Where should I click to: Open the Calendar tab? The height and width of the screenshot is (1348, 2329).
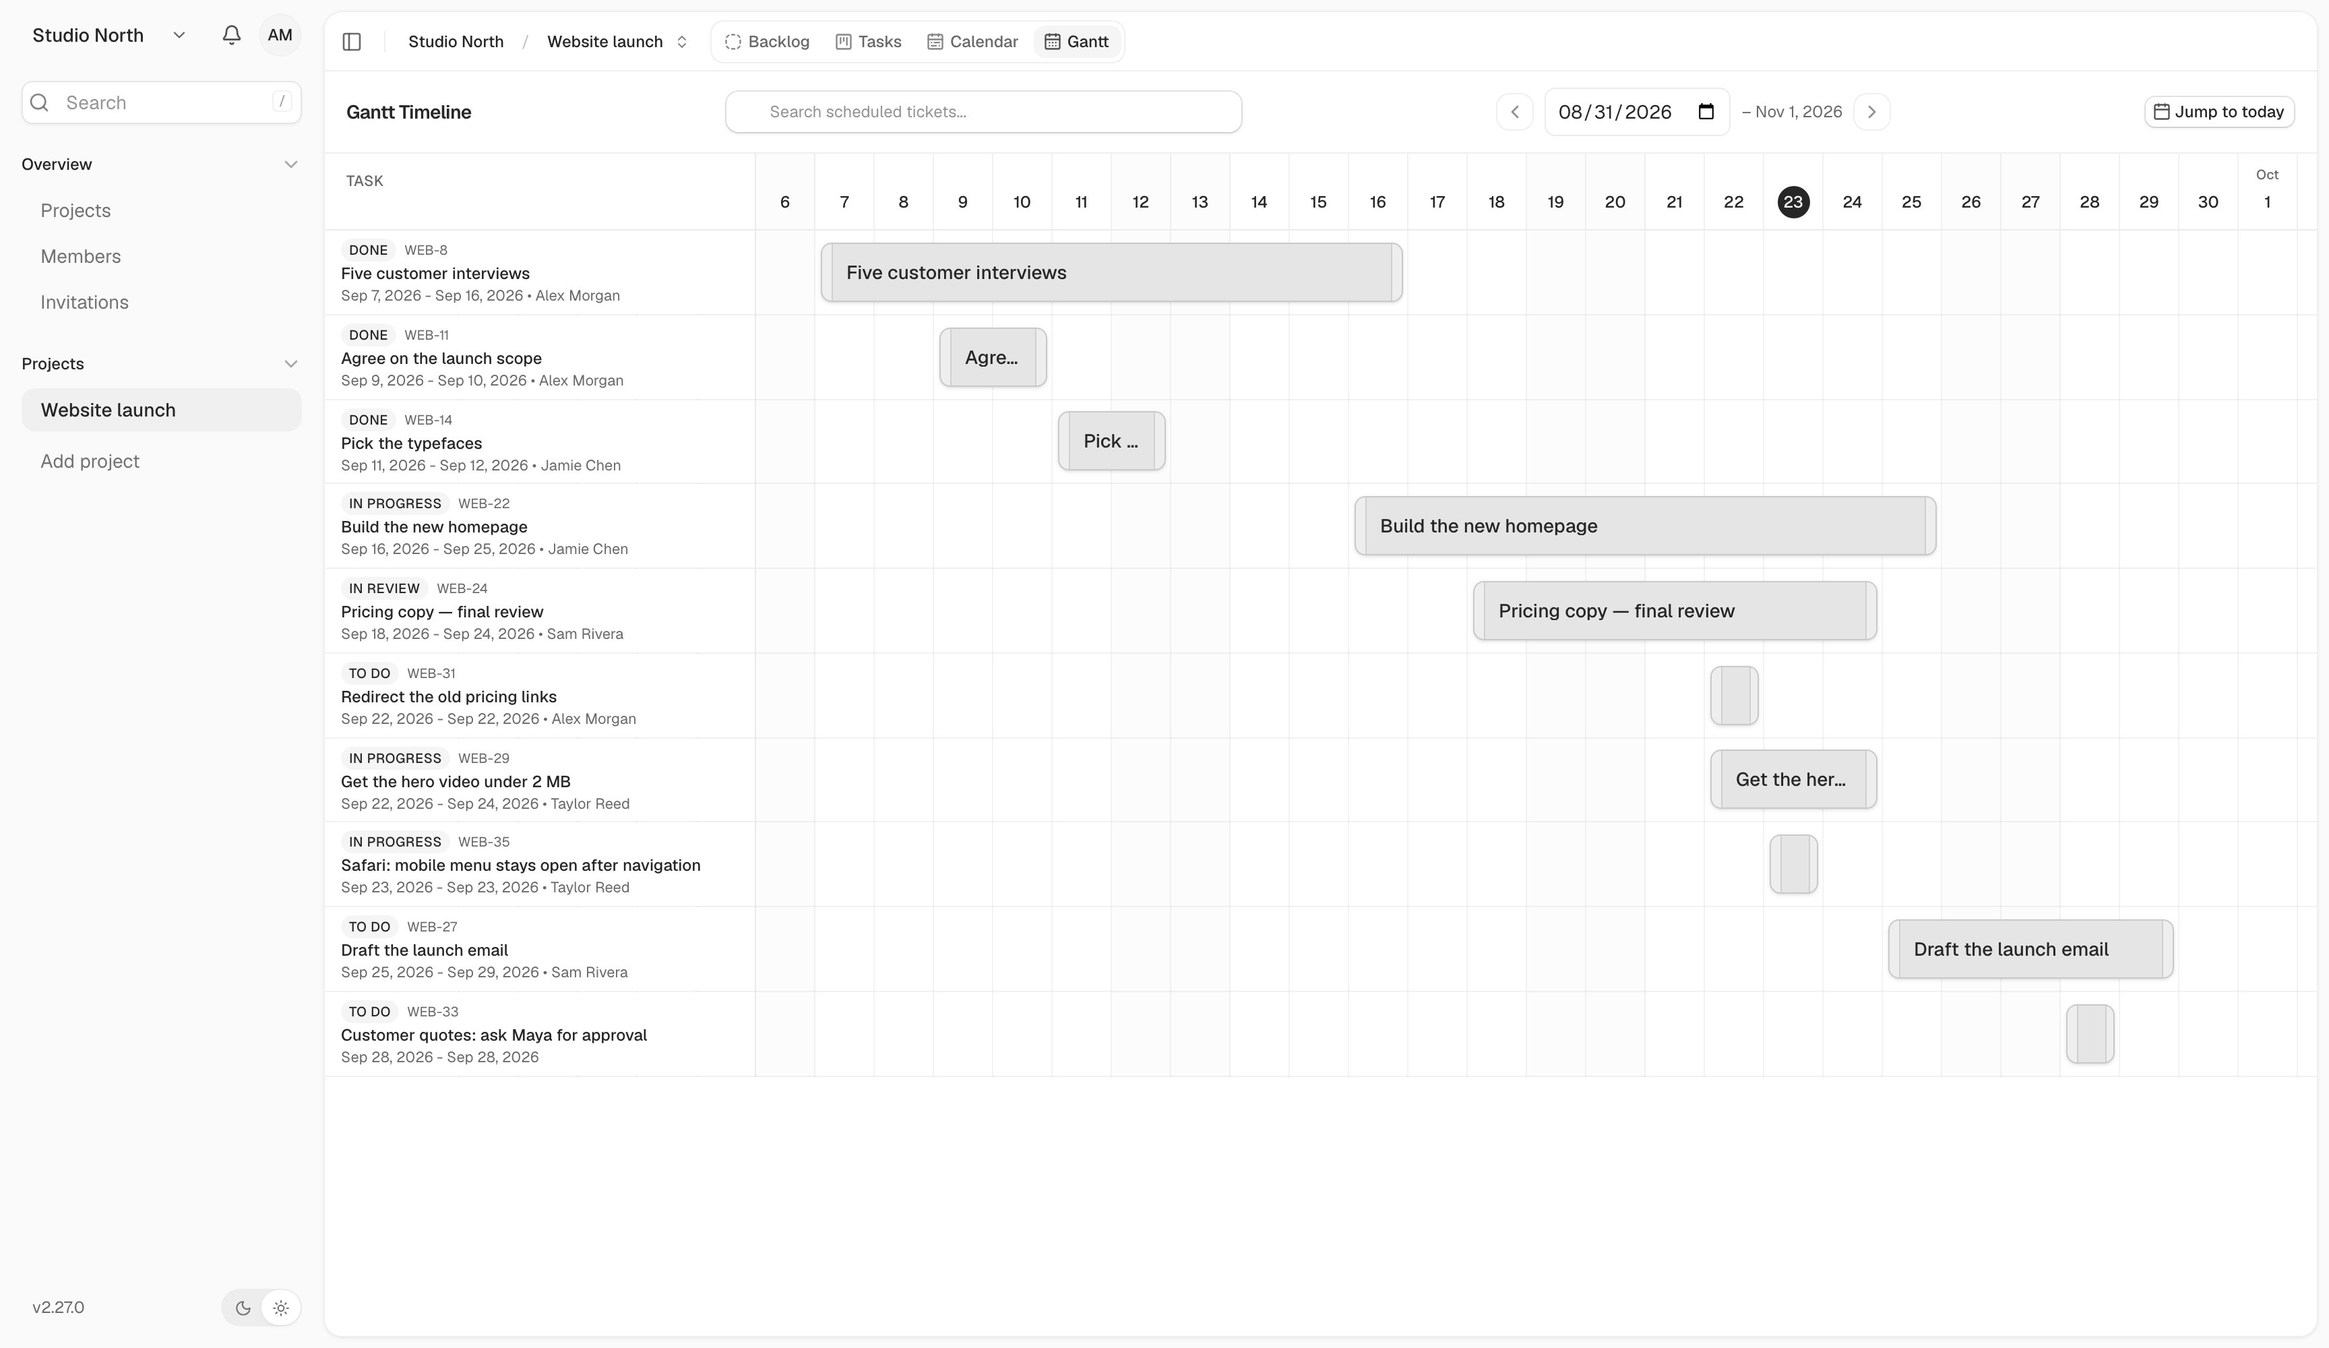(x=972, y=42)
